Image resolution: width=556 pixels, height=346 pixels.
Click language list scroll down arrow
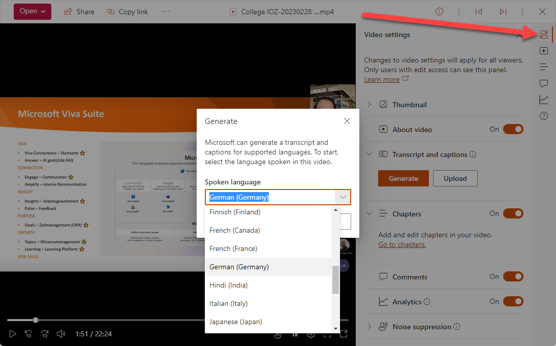click(335, 329)
